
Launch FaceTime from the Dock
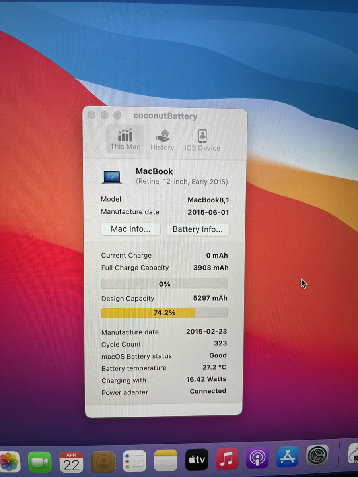40,462
